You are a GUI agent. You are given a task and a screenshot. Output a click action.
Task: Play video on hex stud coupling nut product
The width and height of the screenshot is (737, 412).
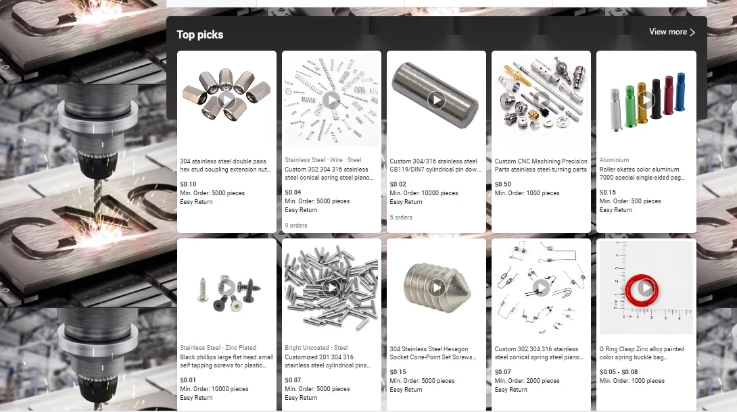pos(227,100)
